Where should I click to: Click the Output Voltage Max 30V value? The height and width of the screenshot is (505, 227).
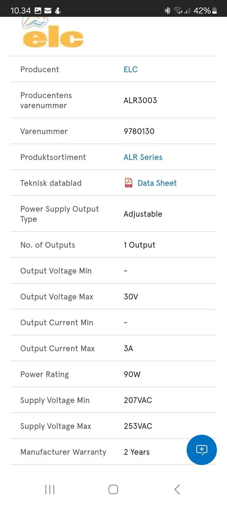pyautogui.click(x=131, y=297)
